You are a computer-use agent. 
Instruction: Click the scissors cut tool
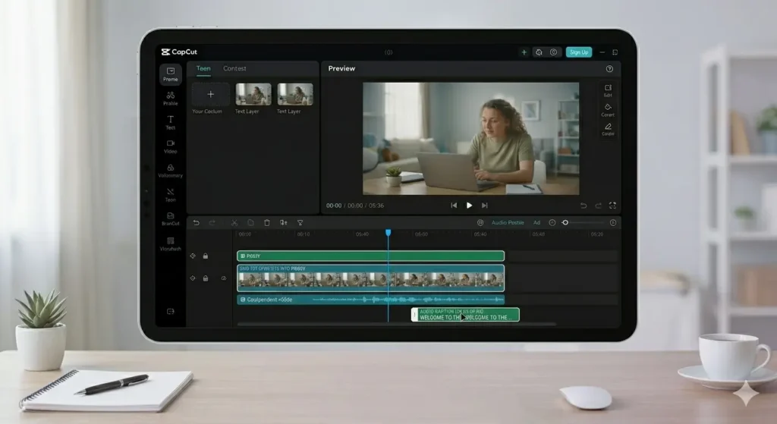tap(234, 223)
